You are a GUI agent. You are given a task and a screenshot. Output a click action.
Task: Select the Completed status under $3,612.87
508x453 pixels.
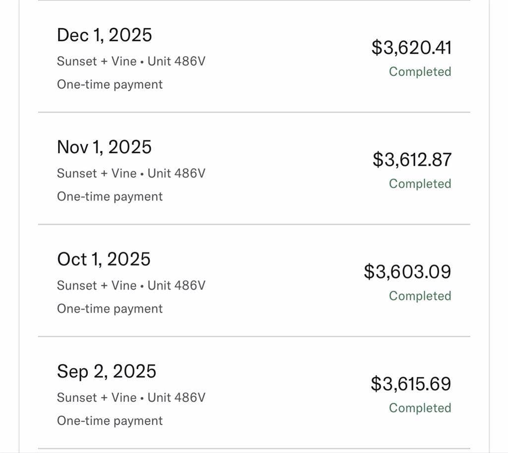(x=420, y=184)
